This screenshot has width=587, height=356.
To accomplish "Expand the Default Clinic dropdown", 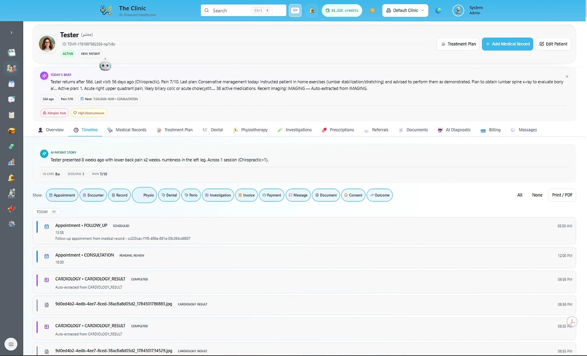I will pyautogui.click(x=405, y=10).
